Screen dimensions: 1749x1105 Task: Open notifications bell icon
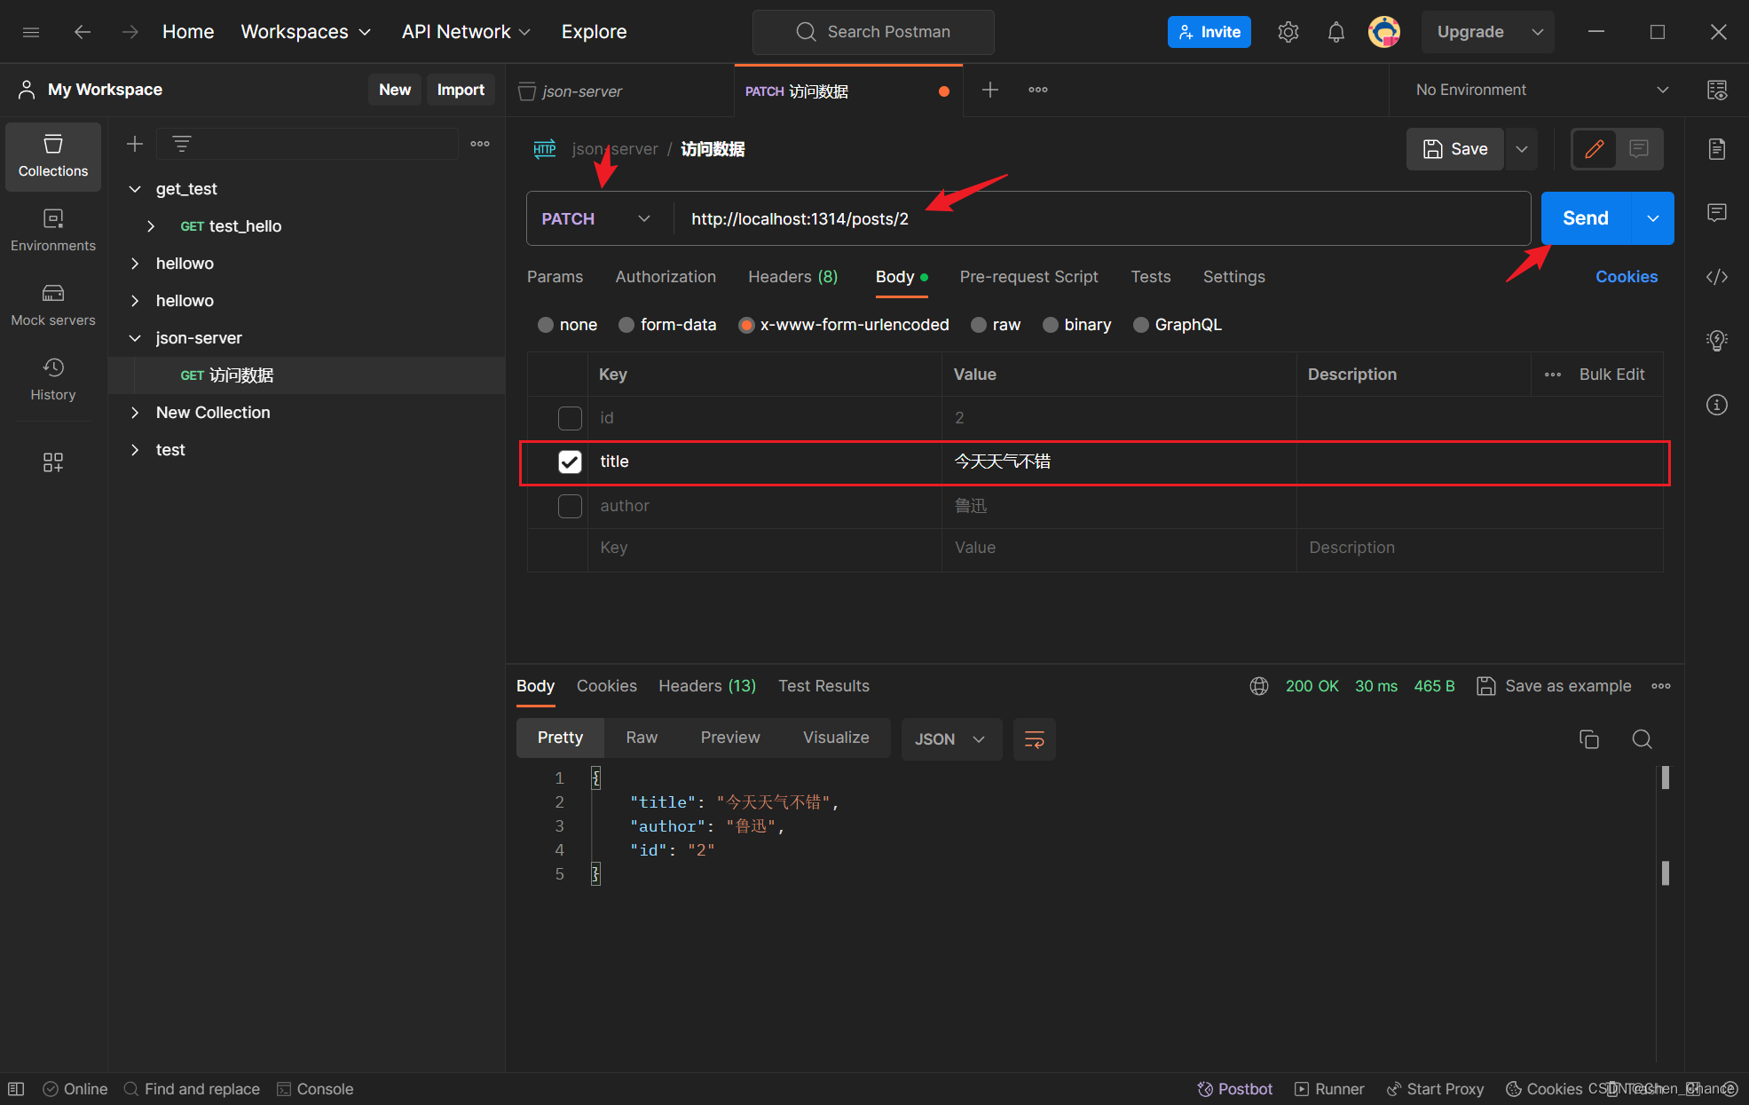[1335, 32]
